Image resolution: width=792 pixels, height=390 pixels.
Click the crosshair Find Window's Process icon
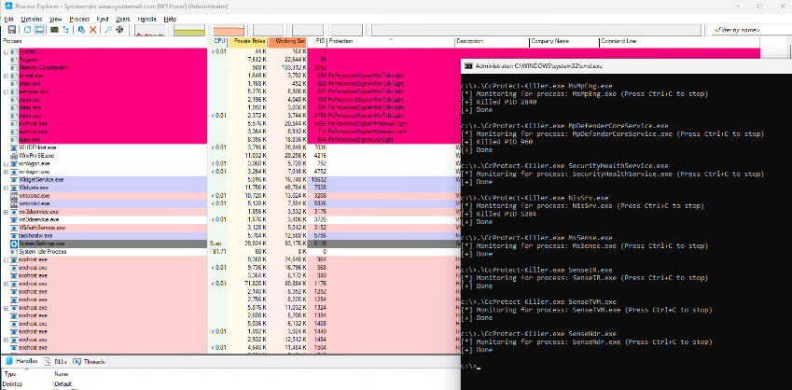(x=119, y=30)
